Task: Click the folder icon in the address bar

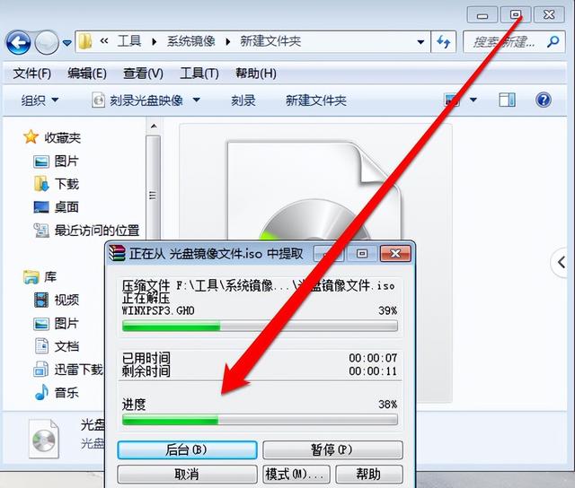Action: coord(85,41)
